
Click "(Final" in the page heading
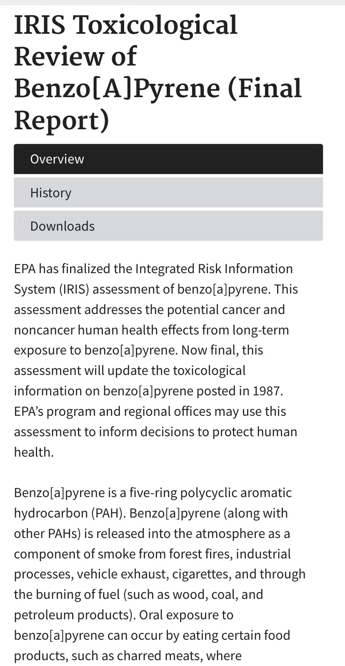pos(264,89)
